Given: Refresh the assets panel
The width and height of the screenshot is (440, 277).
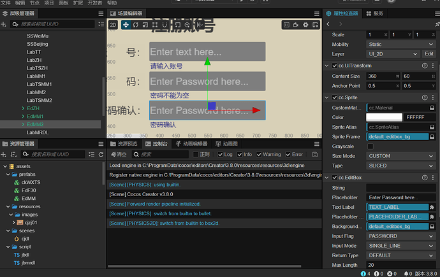Looking at the screenshot, I should [x=101, y=154].
